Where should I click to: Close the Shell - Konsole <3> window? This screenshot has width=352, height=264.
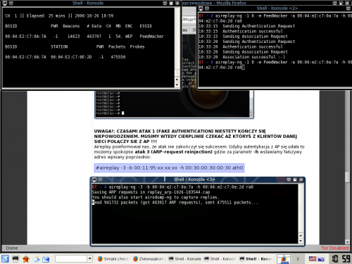tap(301, 180)
